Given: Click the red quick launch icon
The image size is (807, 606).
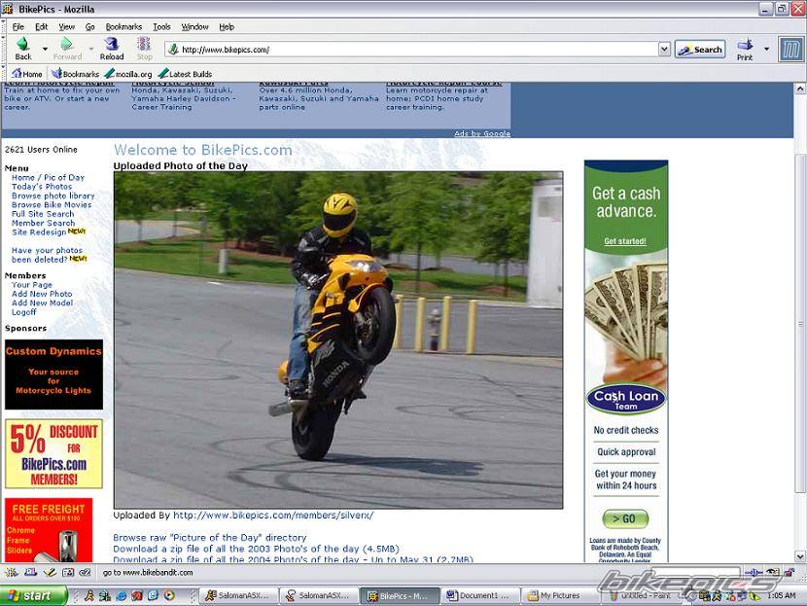Looking at the screenshot, I should 137,595.
